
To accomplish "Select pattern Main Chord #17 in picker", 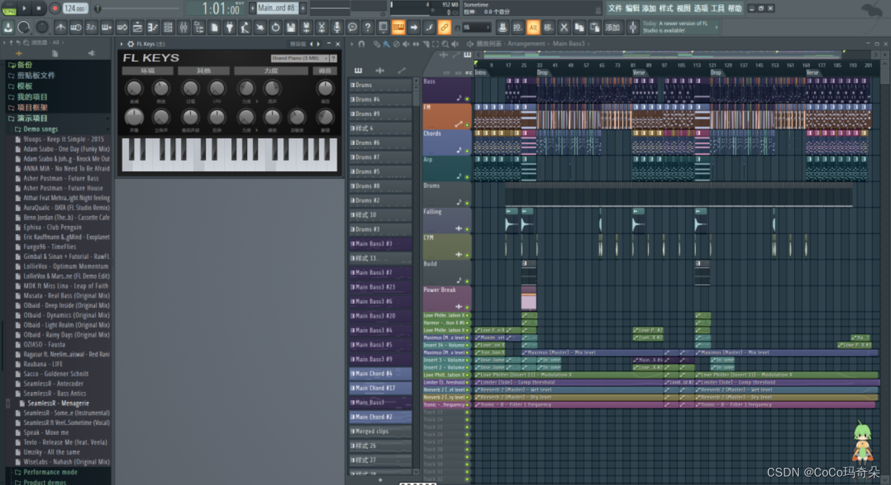I will click(380, 388).
